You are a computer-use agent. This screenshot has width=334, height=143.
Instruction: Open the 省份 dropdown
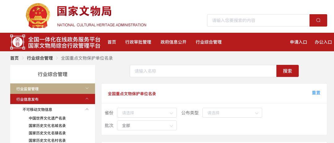coord(147,113)
